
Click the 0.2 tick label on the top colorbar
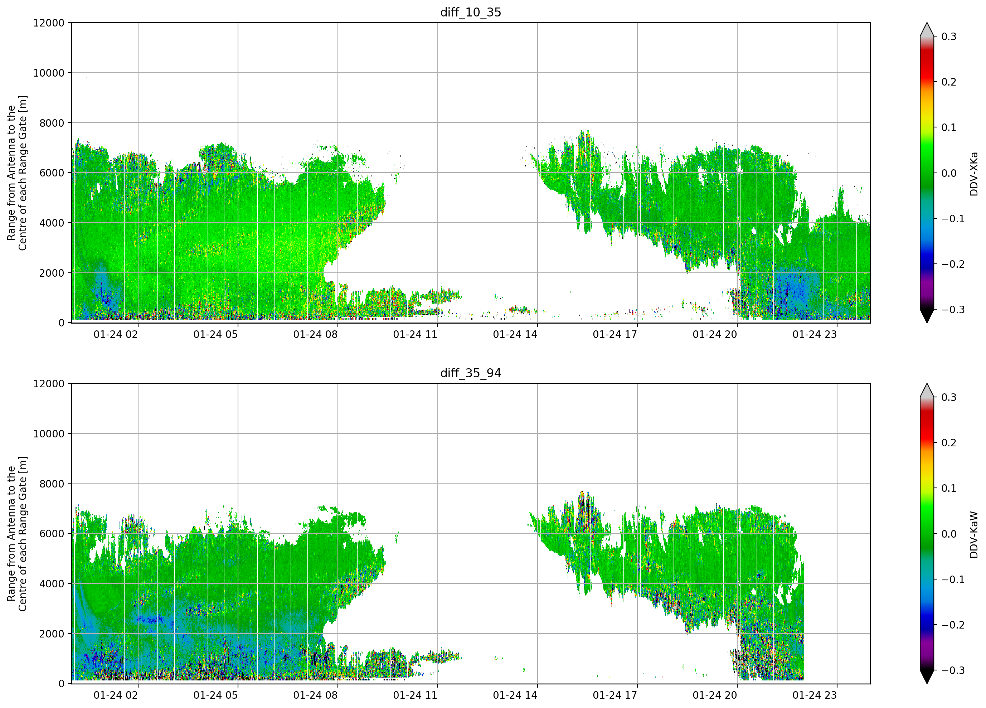point(949,82)
